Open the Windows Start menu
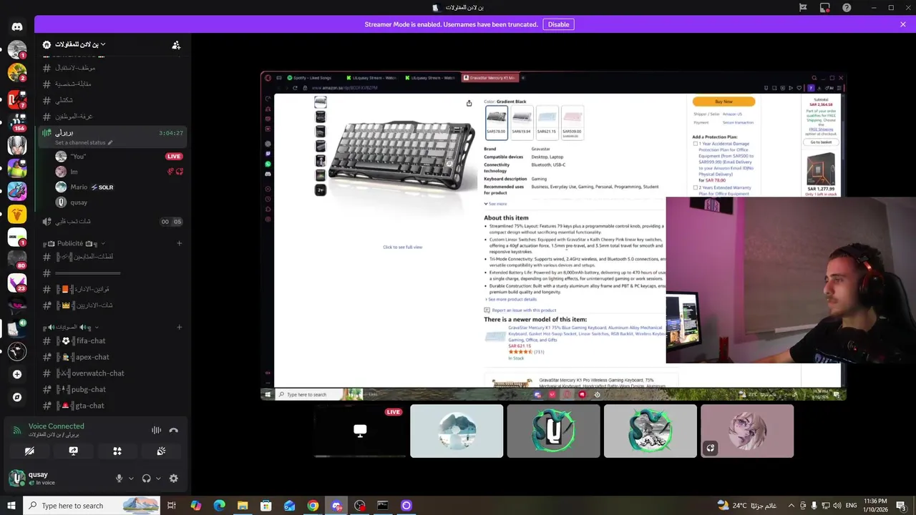The image size is (916, 515). coord(11,506)
